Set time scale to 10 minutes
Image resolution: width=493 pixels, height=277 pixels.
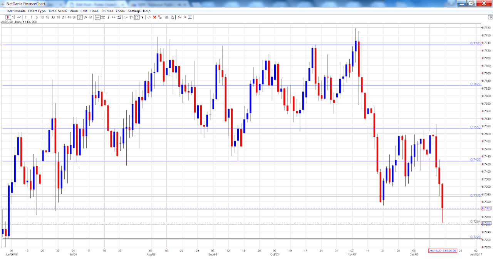tap(42, 17)
